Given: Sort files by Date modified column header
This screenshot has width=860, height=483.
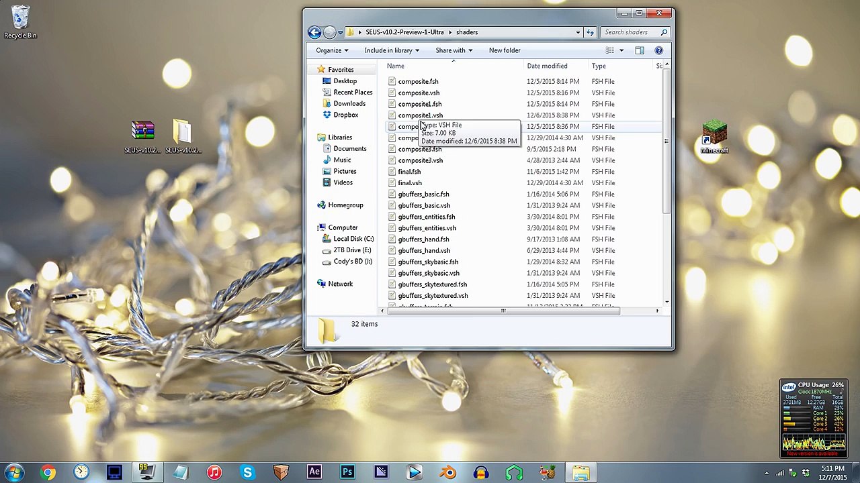Looking at the screenshot, I should [x=547, y=66].
